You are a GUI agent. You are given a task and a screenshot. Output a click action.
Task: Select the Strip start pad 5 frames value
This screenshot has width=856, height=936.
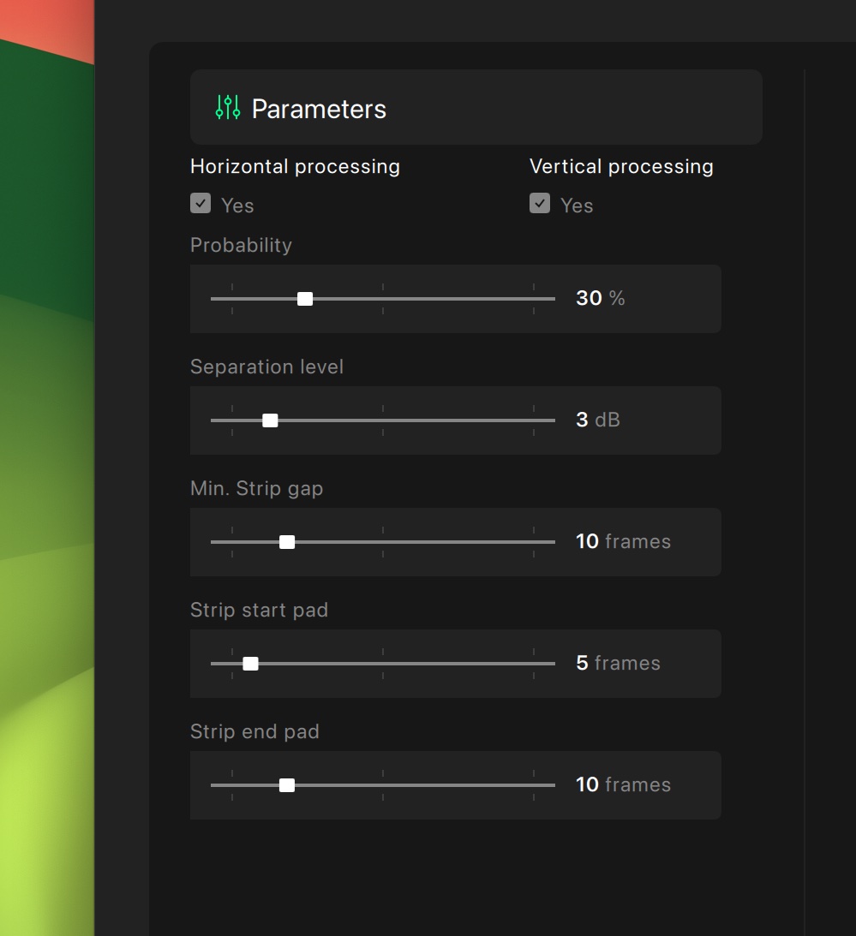coord(619,663)
